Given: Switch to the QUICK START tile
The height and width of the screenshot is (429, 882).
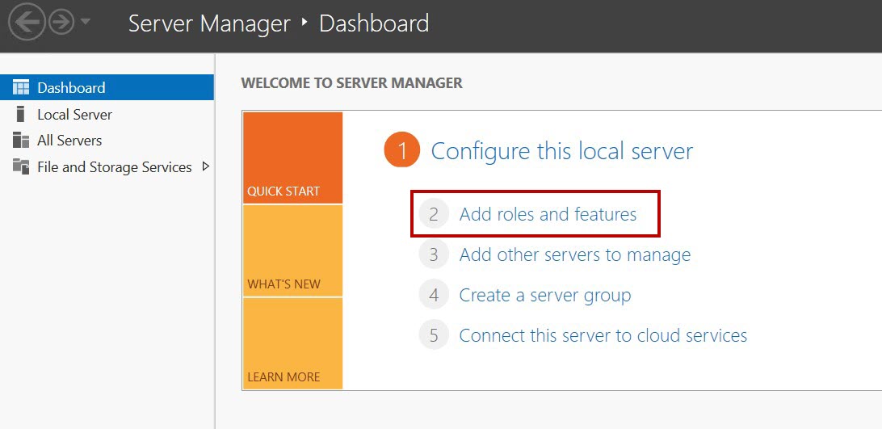Looking at the screenshot, I should (x=292, y=158).
